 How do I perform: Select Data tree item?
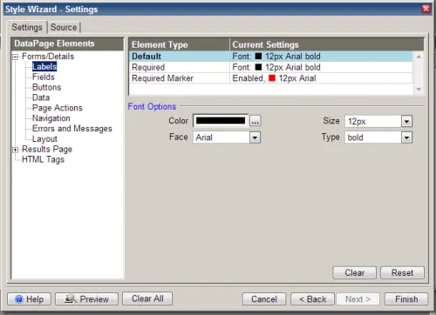pyautogui.click(x=41, y=97)
